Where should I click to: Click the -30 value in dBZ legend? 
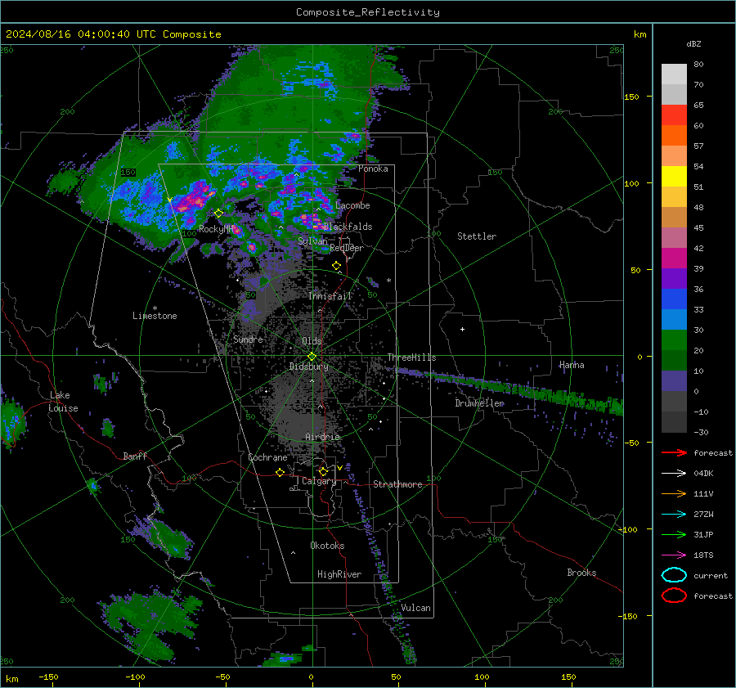pyautogui.click(x=701, y=432)
